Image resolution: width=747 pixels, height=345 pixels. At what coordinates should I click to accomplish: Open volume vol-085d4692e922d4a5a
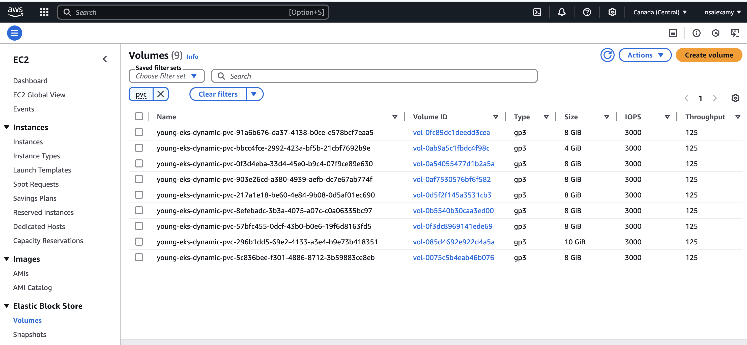tap(453, 242)
